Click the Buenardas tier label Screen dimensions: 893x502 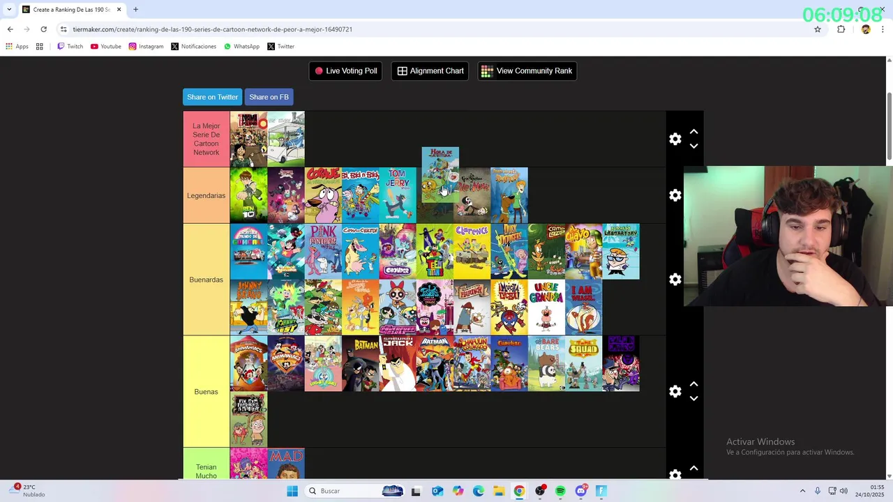(206, 280)
